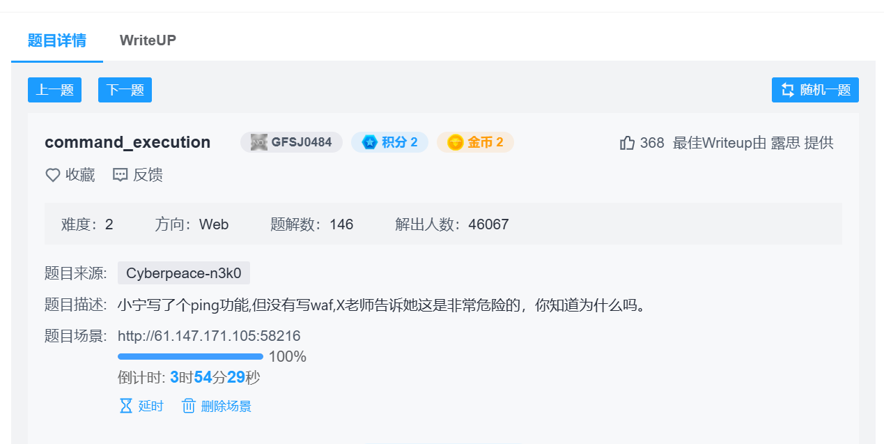Click the heart 收藏 favorite icon

(52, 175)
